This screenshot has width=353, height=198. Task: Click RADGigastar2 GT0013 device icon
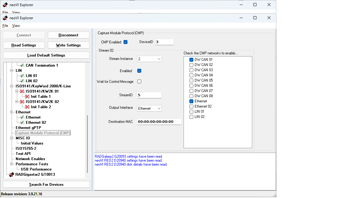[x=12, y=174]
